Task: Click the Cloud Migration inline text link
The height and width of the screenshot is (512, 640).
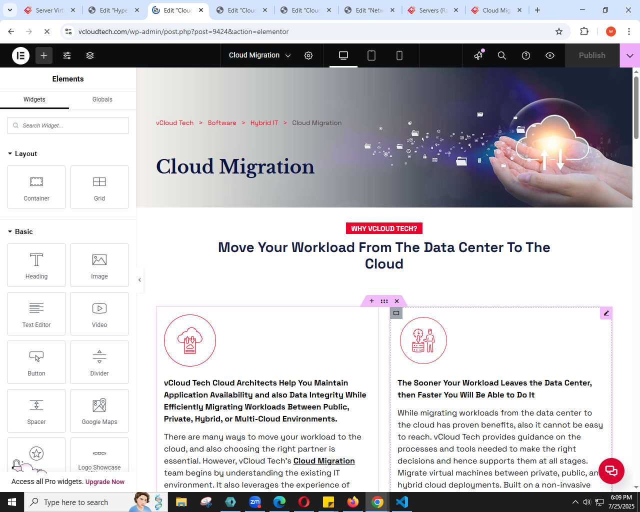Action: point(324,461)
